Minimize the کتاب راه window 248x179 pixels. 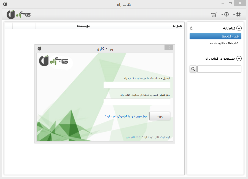(x=223, y=3)
